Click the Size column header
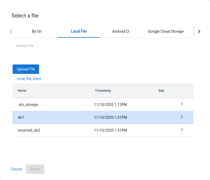 161,91
